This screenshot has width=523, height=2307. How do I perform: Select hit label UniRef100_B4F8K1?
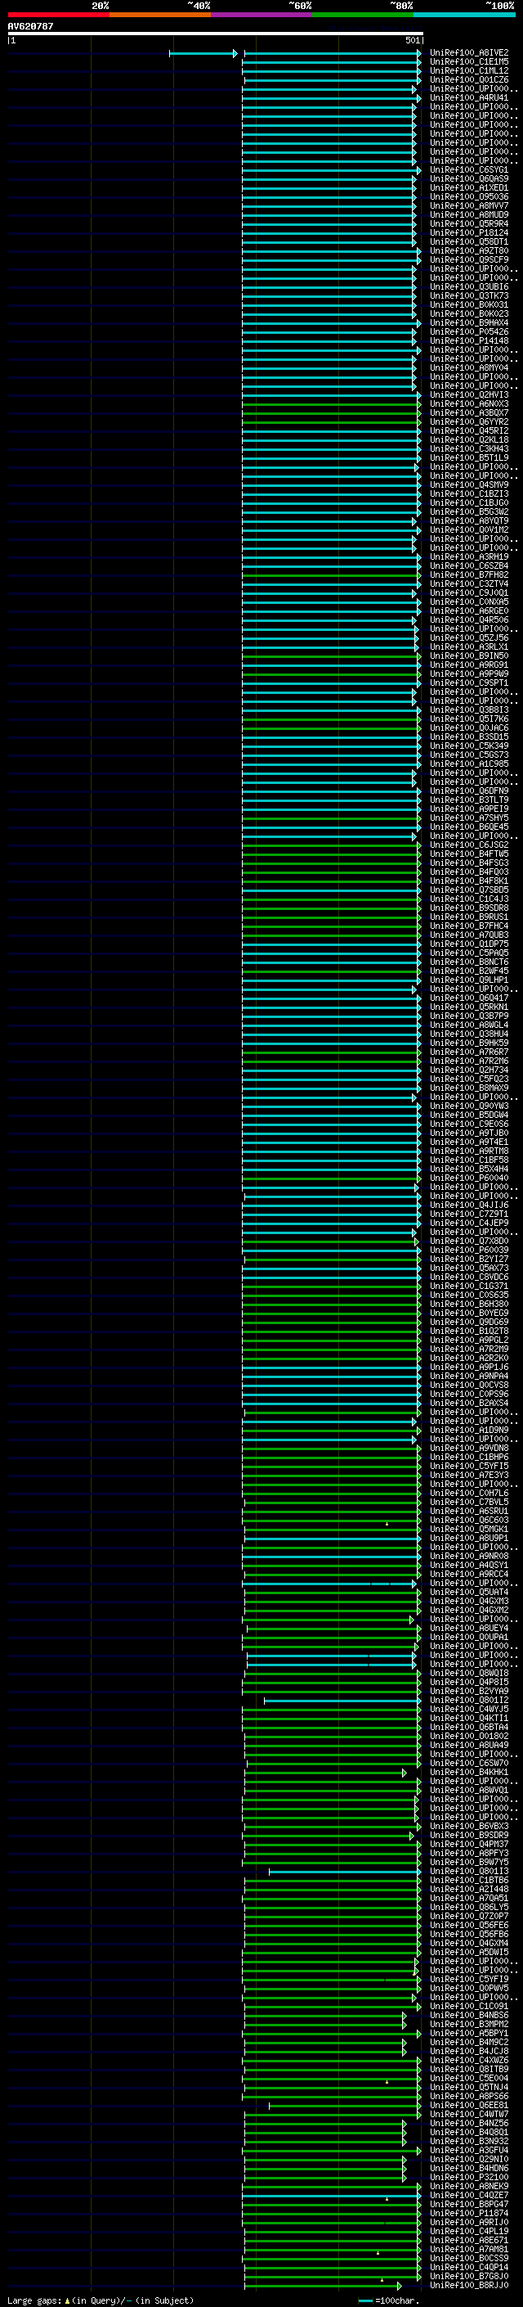point(469,881)
